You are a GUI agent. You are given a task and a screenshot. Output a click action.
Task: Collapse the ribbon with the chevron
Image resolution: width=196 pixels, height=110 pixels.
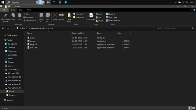191,10
